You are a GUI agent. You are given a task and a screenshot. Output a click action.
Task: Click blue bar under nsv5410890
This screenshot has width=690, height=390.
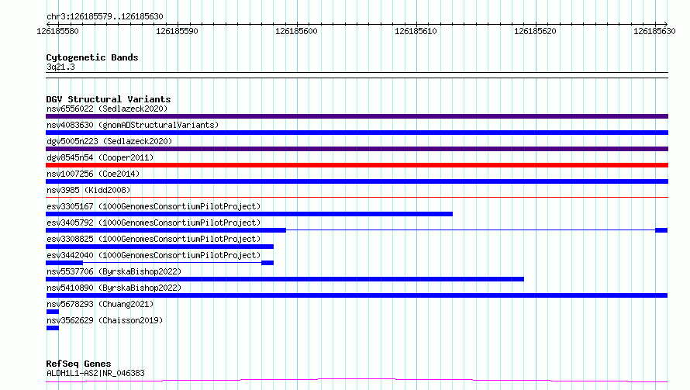point(357,295)
